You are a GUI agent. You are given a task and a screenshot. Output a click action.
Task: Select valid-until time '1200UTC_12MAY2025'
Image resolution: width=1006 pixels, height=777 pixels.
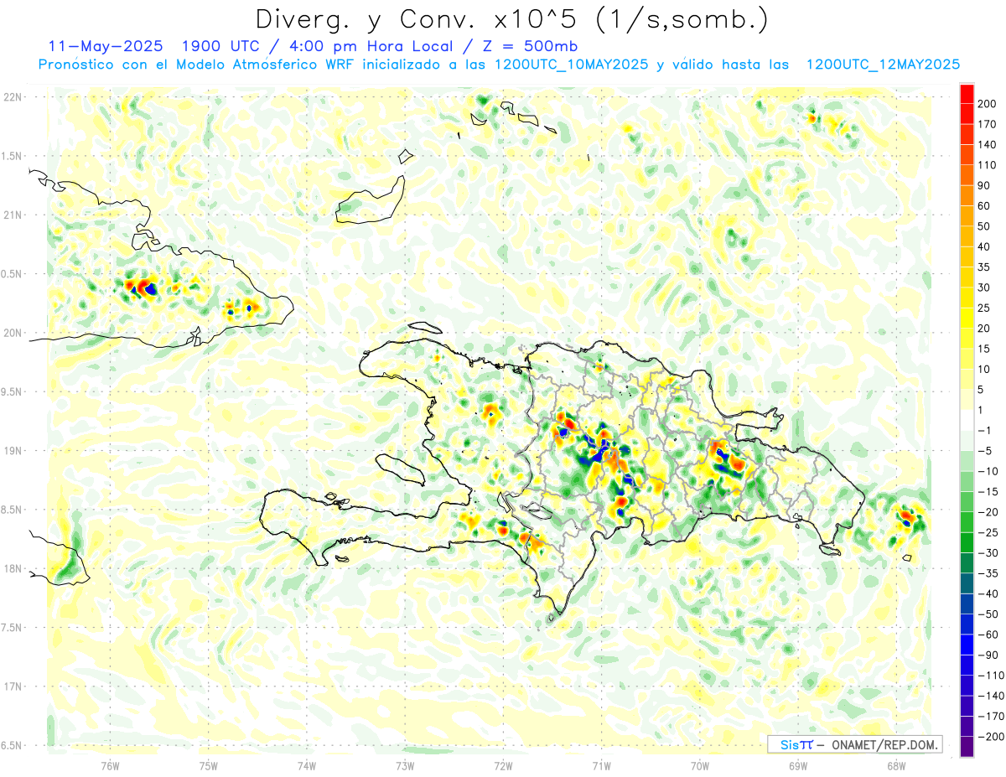(883, 65)
